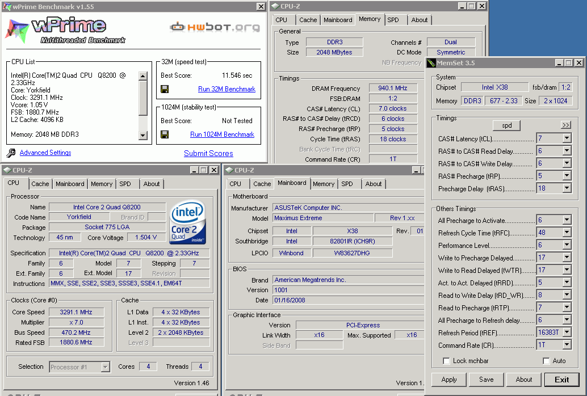Screen dimensions: 587x396
Task: Click the Intel Core 2 Quad badge
Action: click(x=188, y=222)
